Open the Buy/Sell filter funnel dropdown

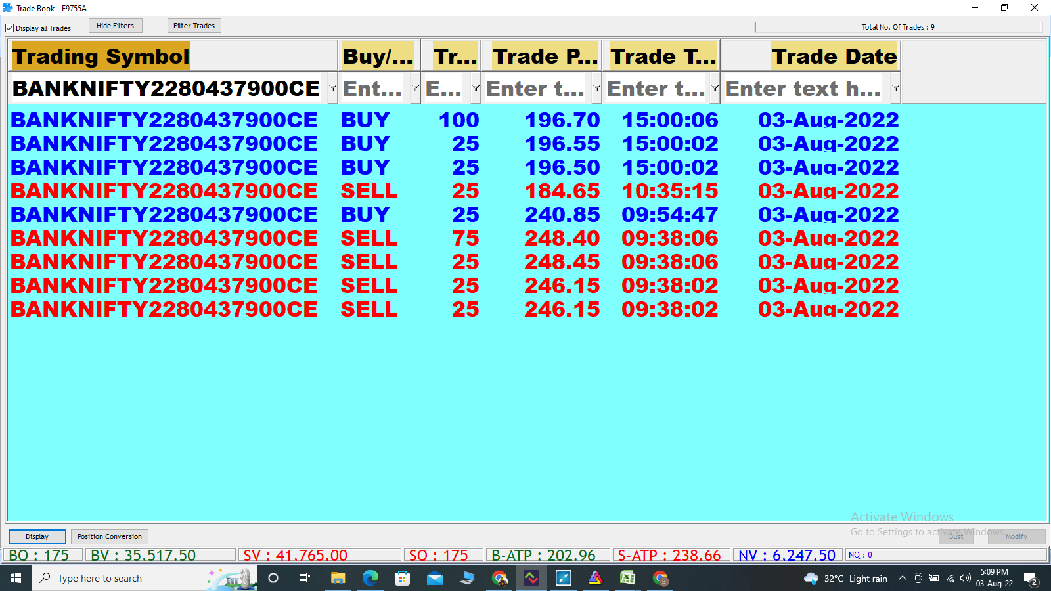[x=415, y=88]
